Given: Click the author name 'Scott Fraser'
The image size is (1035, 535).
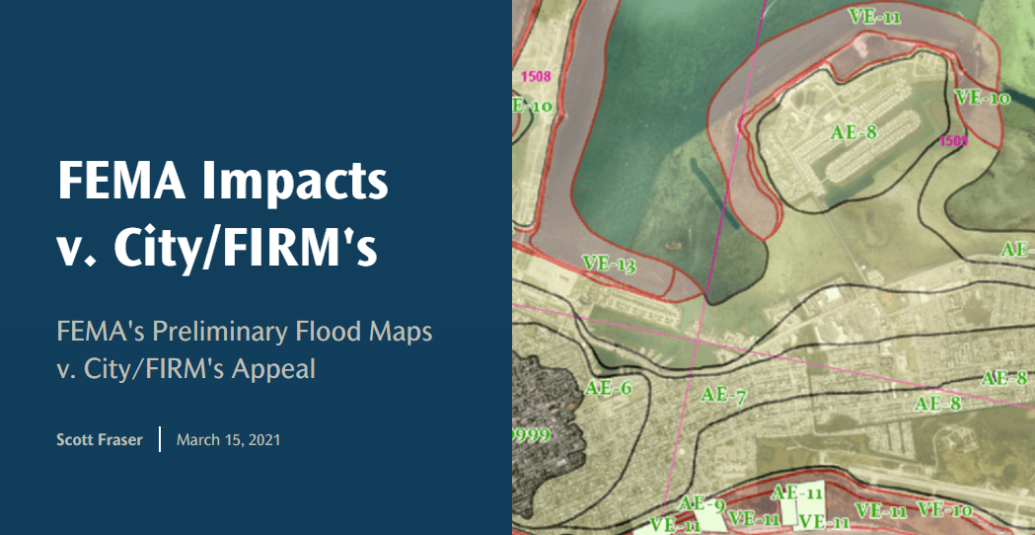Looking at the screenshot, I should tap(100, 440).
